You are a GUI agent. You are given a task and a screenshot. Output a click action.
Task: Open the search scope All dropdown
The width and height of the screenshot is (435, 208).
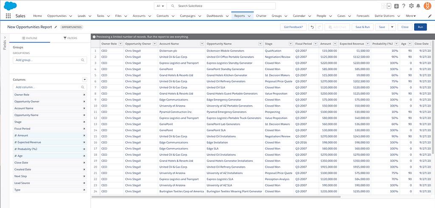tap(160, 6)
